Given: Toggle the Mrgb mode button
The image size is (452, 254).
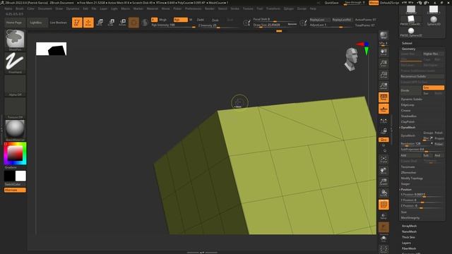Looking at the screenshot, I should (163, 20).
